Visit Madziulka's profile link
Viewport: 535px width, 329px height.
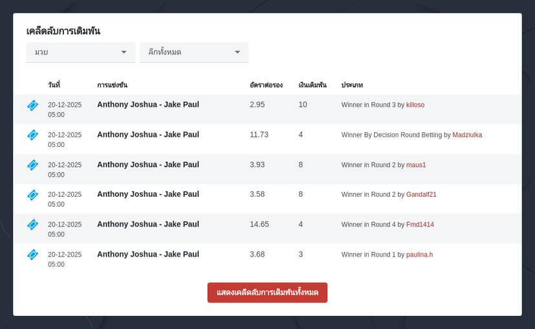pos(467,135)
